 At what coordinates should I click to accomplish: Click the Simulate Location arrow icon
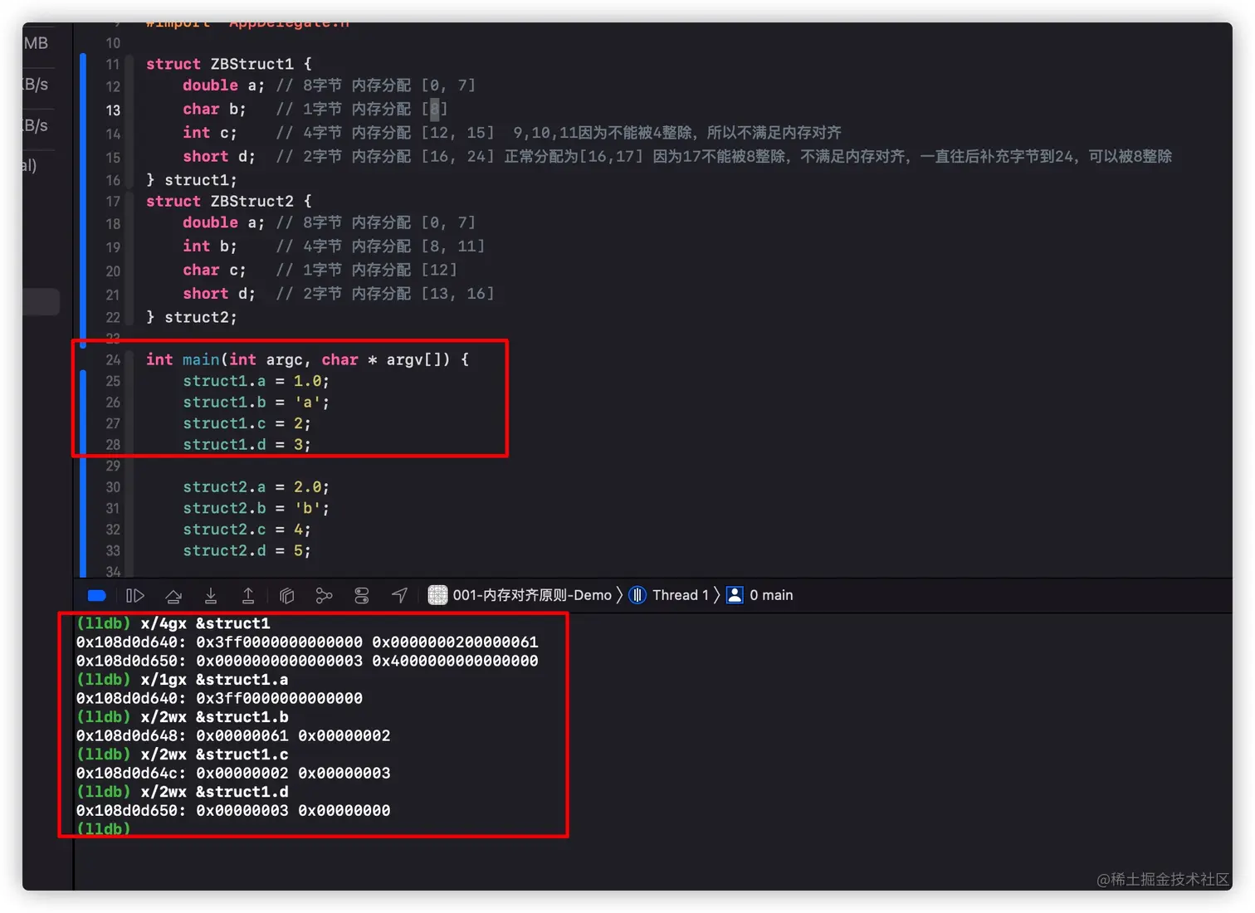(x=399, y=595)
